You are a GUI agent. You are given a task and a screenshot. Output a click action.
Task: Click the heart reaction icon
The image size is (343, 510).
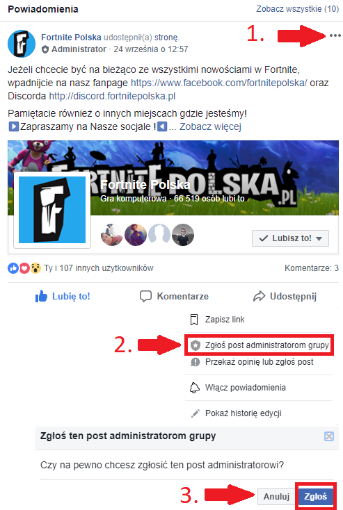24,268
